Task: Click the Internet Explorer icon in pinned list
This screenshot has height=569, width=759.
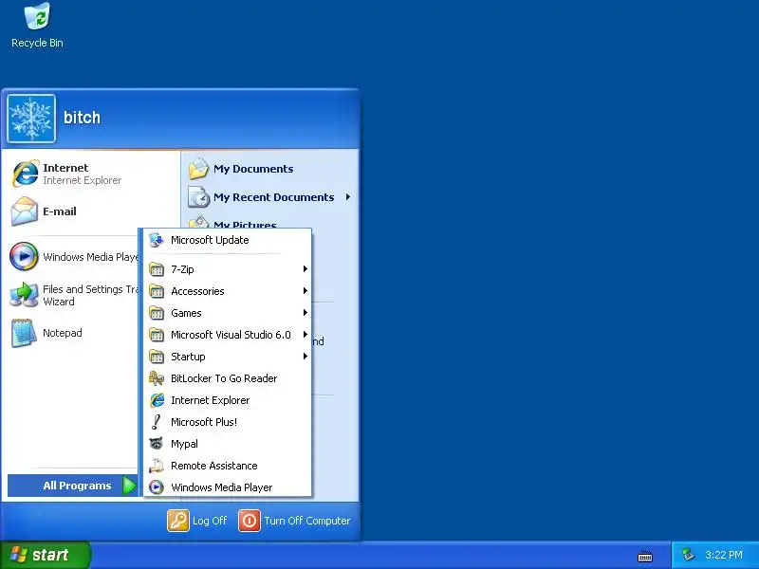Action: [x=25, y=174]
